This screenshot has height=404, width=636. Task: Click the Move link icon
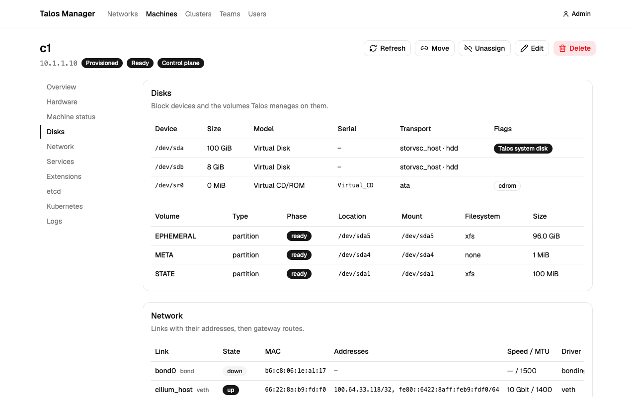(424, 48)
